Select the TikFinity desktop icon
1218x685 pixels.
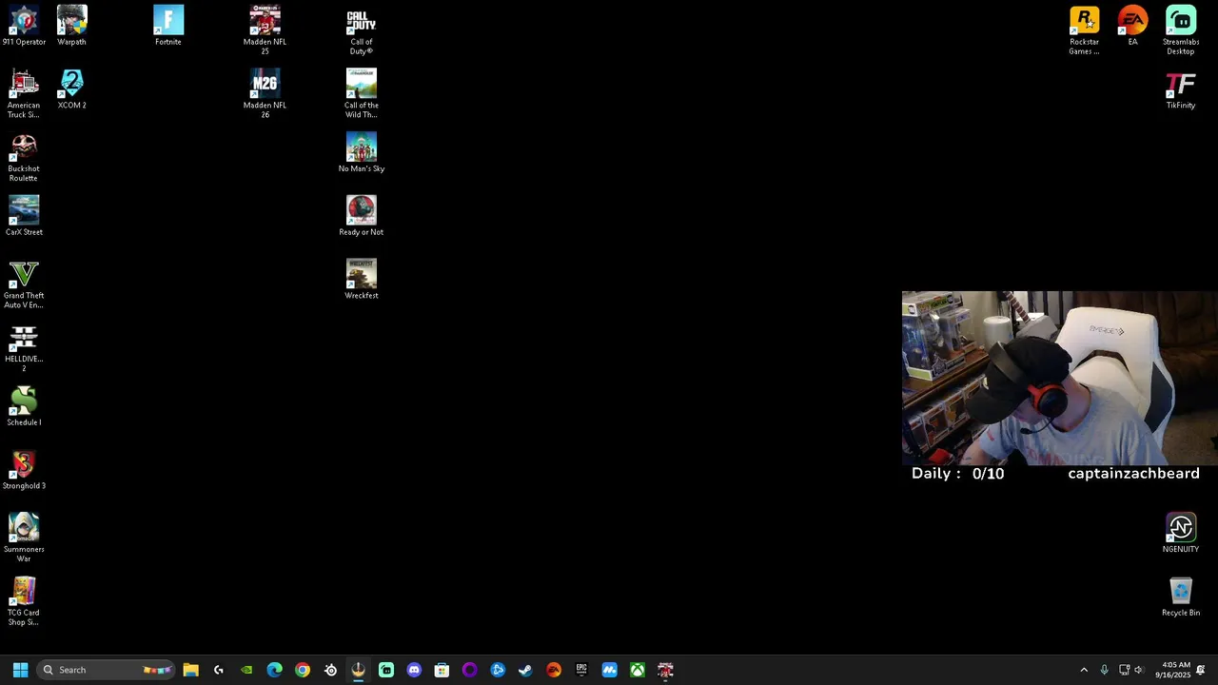pos(1181,88)
